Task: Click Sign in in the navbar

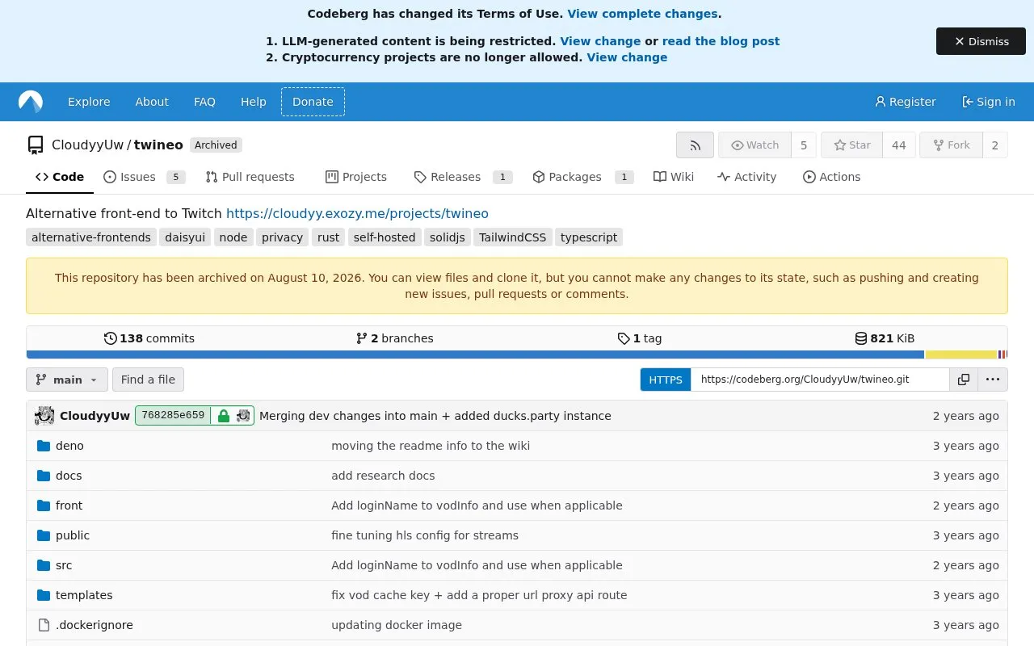Action: pos(988,102)
